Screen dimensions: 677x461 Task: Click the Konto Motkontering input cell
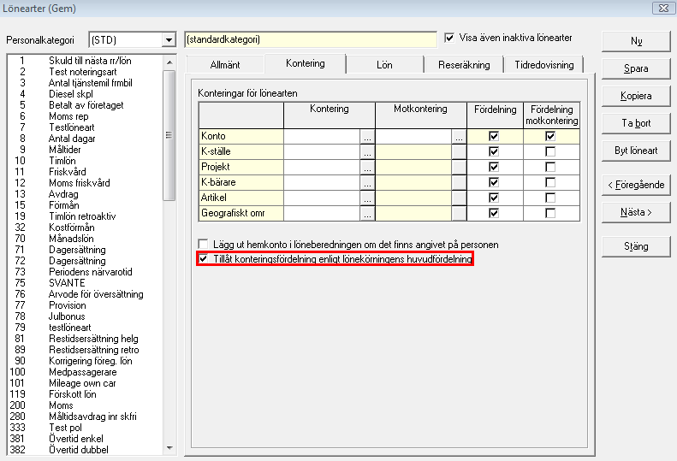pos(413,136)
